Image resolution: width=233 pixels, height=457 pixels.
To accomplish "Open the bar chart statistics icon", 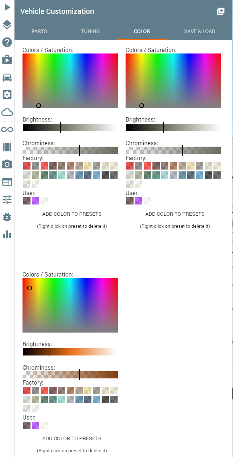I will [x=7, y=234].
